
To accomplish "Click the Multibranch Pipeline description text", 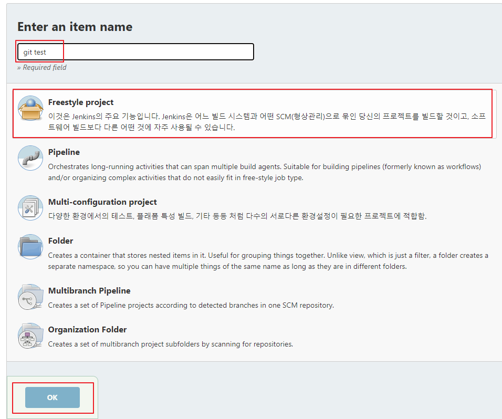I will point(191,306).
